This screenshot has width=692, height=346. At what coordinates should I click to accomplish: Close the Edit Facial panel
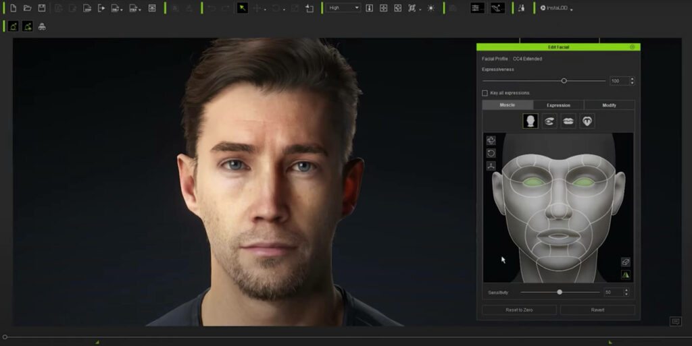(x=632, y=47)
